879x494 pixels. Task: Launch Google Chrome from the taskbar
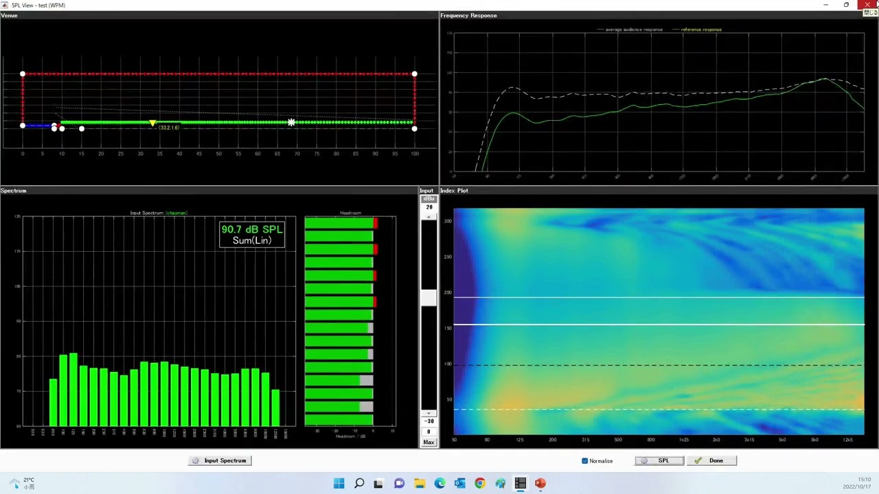[x=479, y=483]
